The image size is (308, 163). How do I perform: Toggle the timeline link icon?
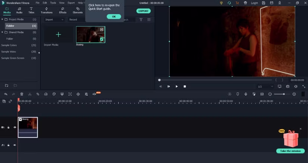[x=10, y=101]
